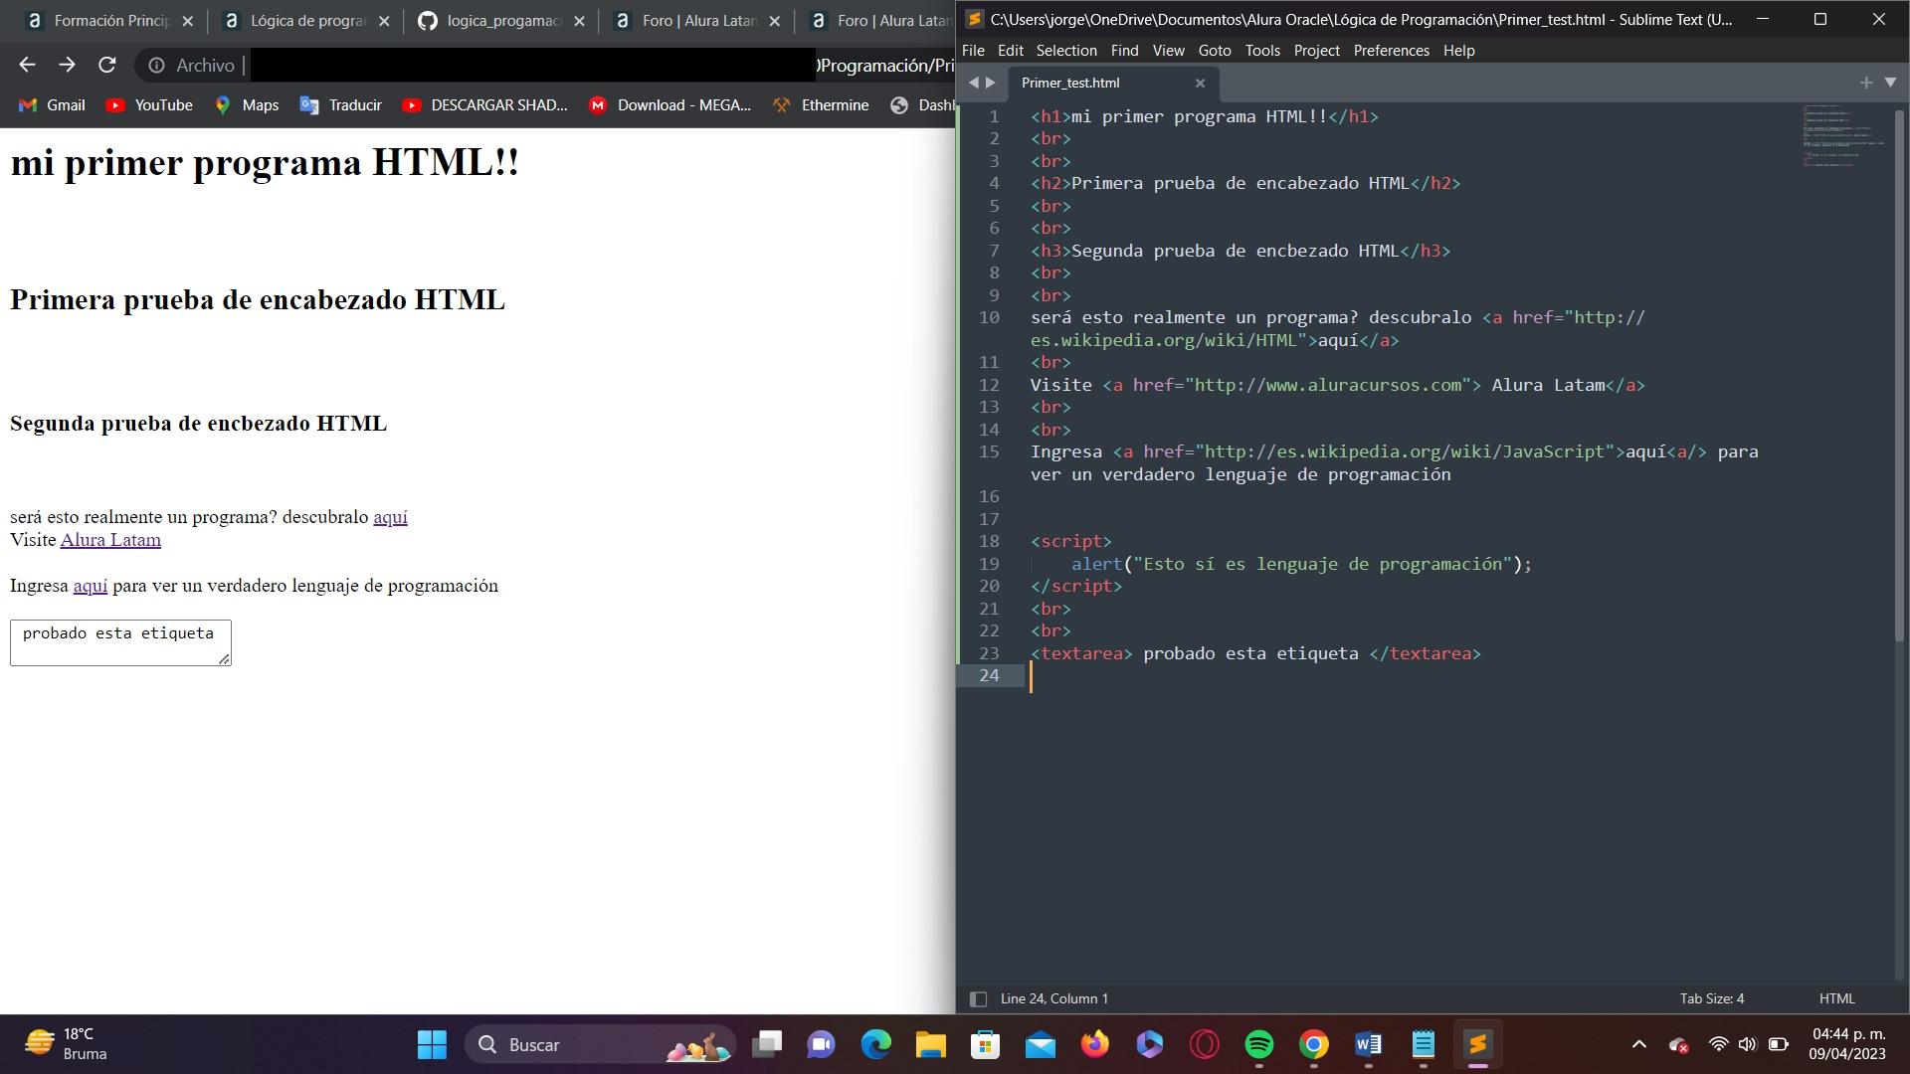Open the Ethermine bookmark

pos(821,104)
